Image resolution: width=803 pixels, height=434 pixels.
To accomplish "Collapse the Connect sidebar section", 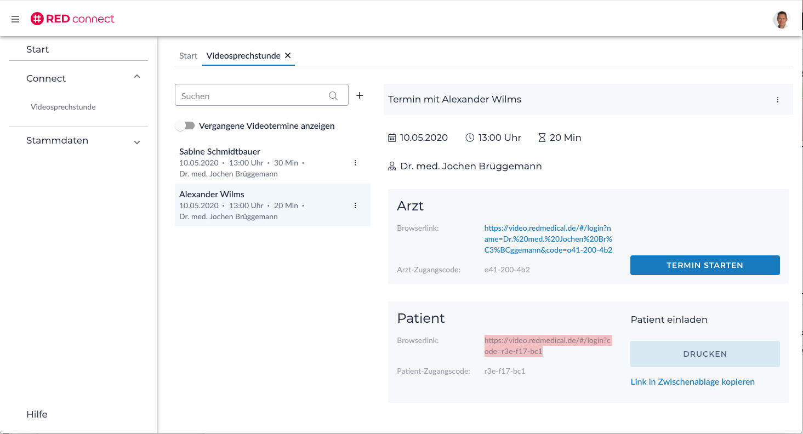I will pyautogui.click(x=137, y=77).
